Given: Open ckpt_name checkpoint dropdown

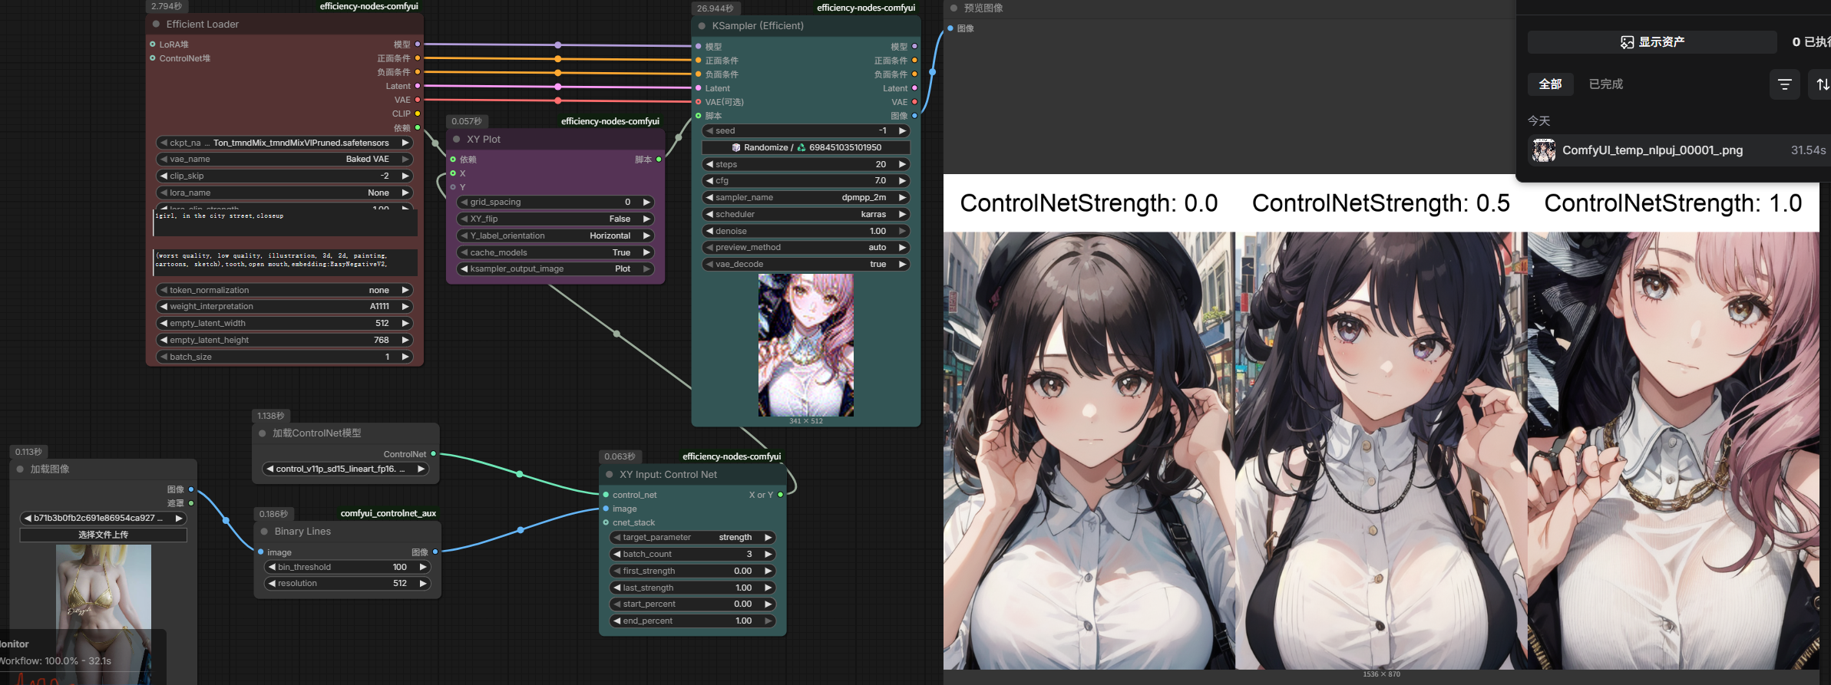Looking at the screenshot, I should click(x=285, y=143).
